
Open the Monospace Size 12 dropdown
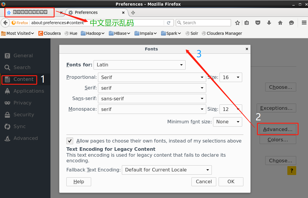click(231, 109)
